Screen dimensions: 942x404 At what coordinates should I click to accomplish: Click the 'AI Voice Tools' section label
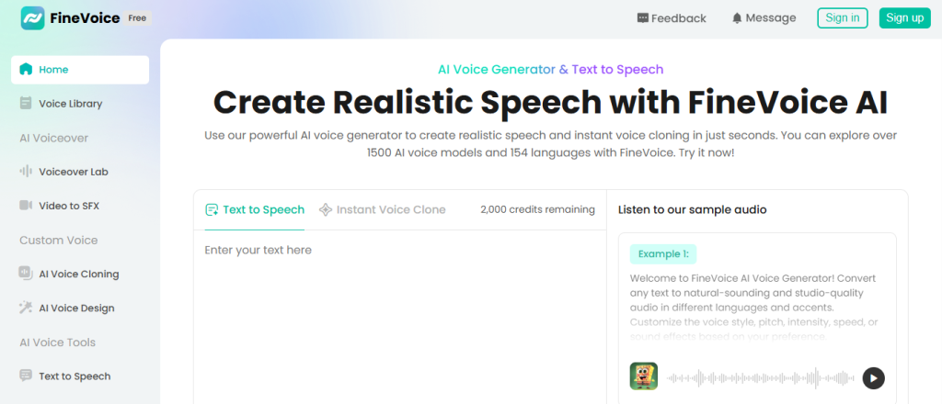pyautogui.click(x=58, y=342)
